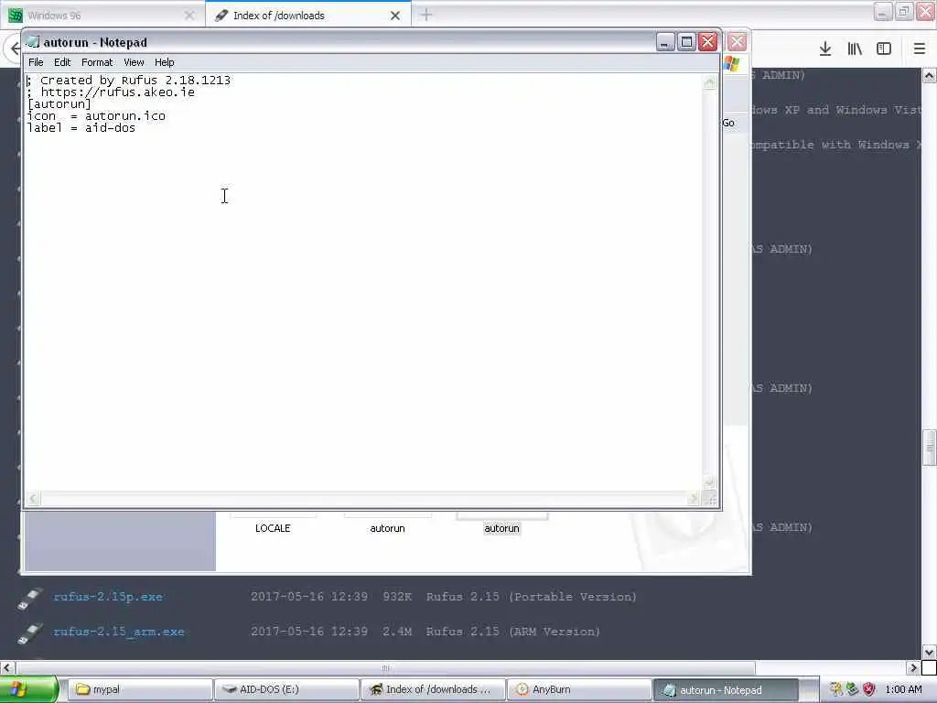
Task: Click the browser horizontal scroll-right arrow
Action: tap(913, 667)
